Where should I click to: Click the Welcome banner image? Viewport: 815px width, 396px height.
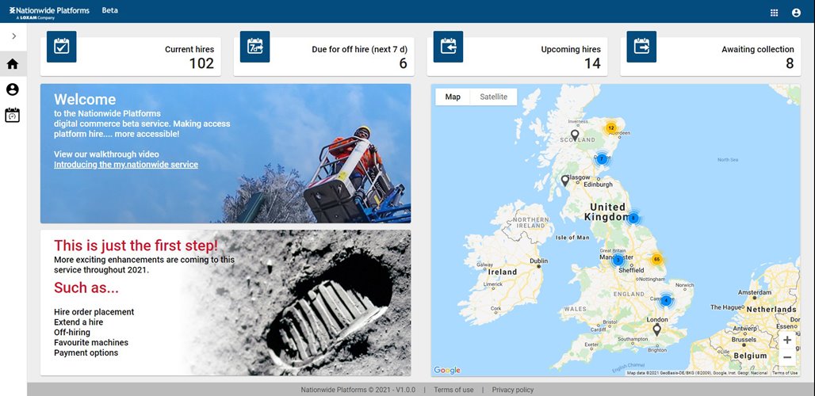[x=226, y=154]
